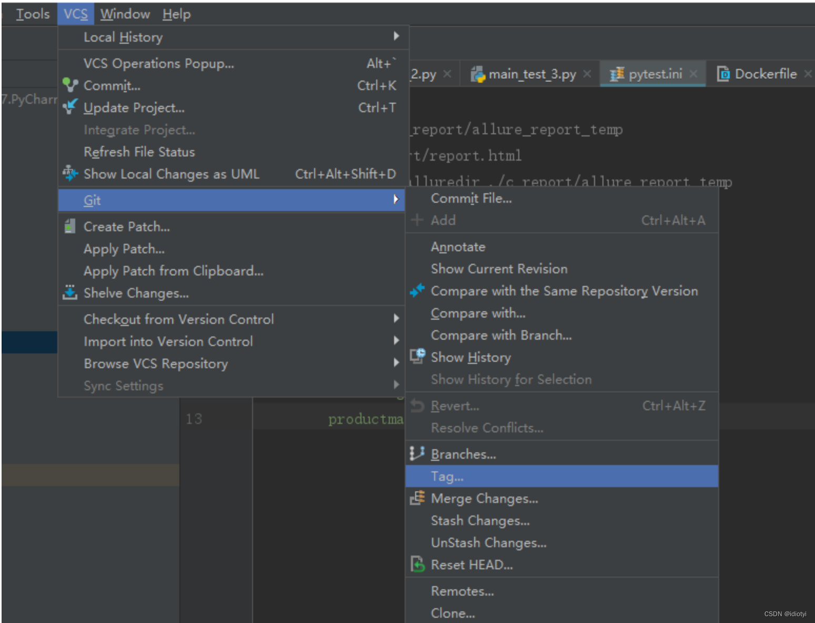Click line number 13 in the gutter
The width and height of the screenshot is (815, 623).
pos(194,419)
